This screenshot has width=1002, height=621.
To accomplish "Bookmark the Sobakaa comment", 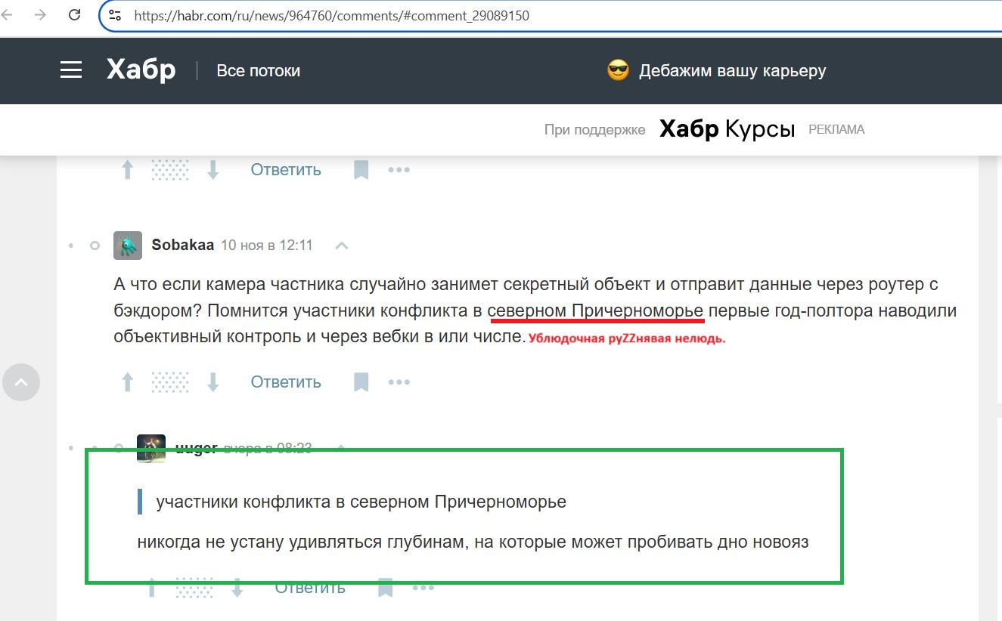I will click(361, 381).
